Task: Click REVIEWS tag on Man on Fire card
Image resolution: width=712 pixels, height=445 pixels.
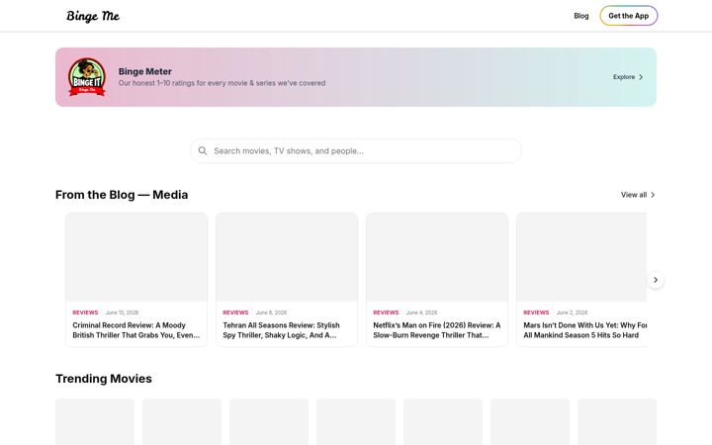Action: (x=386, y=312)
